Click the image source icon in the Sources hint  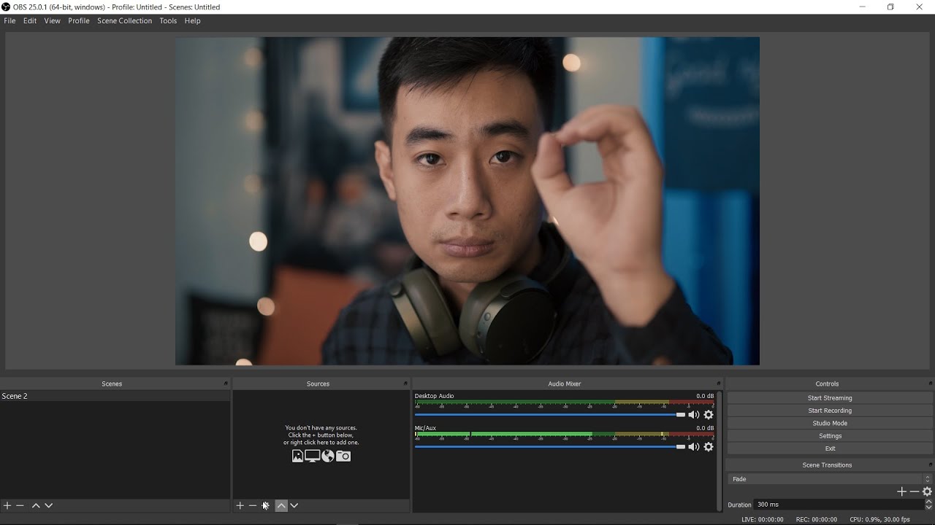point(297,456)
